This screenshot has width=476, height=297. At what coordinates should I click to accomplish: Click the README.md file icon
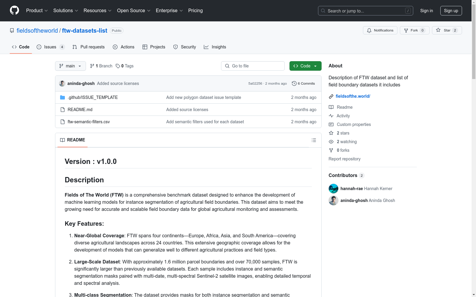click(x=62, y=110)
